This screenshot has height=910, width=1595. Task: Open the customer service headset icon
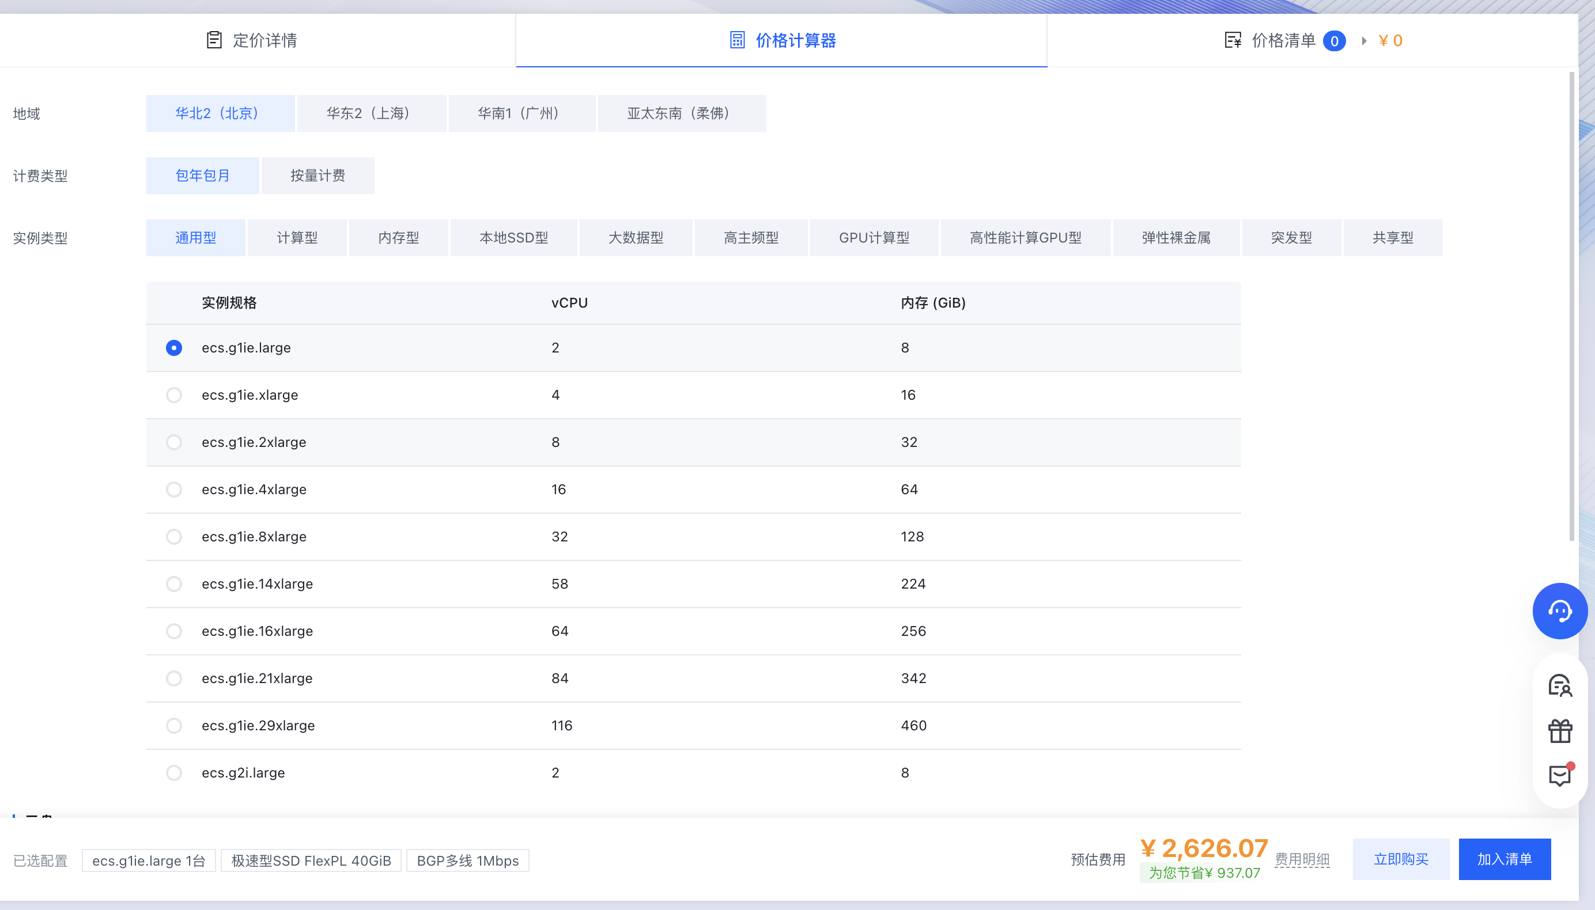click(1559, 611)
